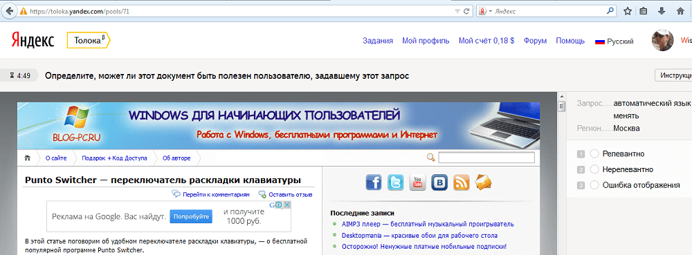Image resolution: width=692 pixels, height=255 pixels.
Task: Click the Толока beta badge
Action: click(89, 40)
